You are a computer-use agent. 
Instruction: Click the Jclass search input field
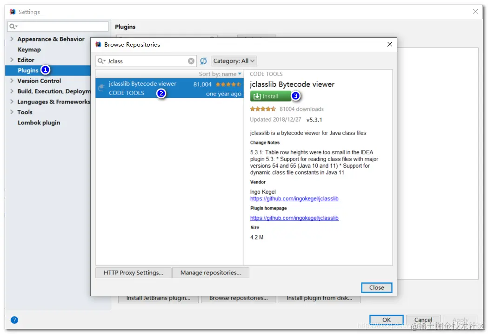[x=146, y=61]
